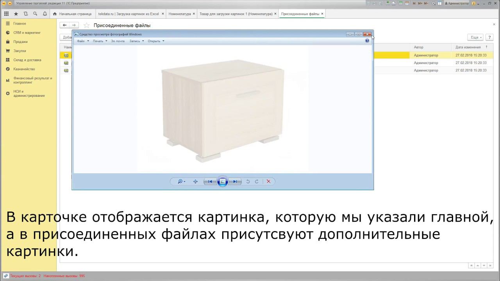
Task: Open zoom magnifier in photo viewer
Action: [x=181, y=181]
